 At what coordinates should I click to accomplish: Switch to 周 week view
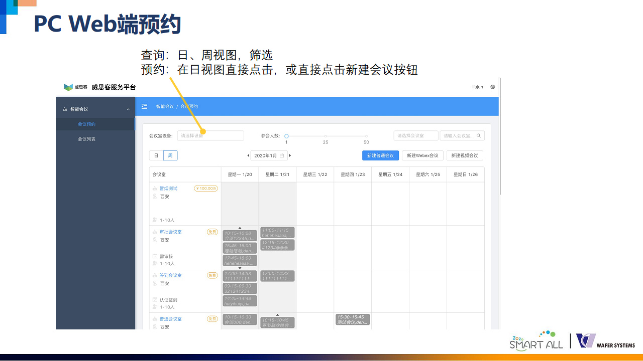[170, 155]
